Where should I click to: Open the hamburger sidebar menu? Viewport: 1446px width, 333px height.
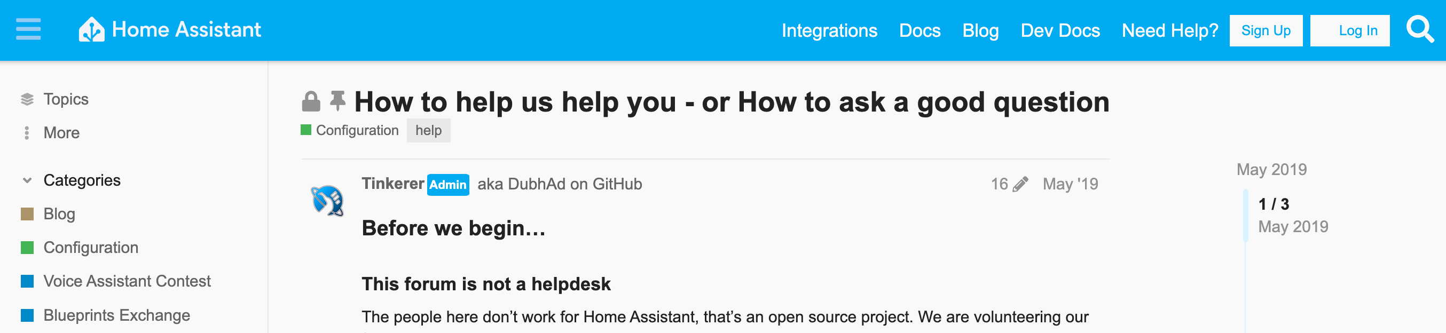click(28, 29)
